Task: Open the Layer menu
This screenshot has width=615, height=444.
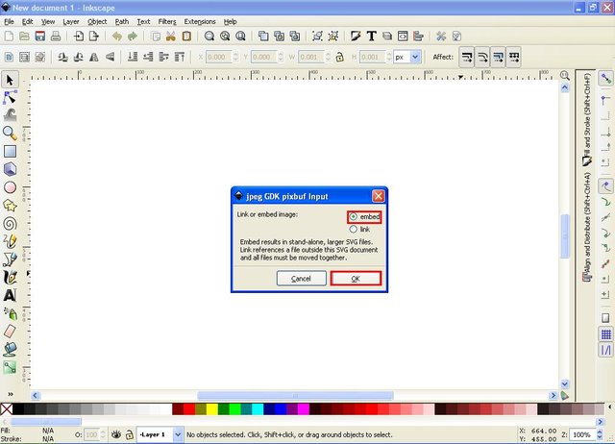Action: point(71,21)
